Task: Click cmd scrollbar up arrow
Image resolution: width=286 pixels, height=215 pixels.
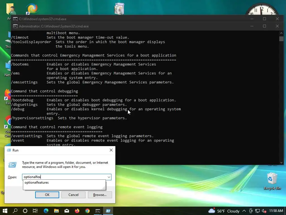Action: (x=281, y=33)
